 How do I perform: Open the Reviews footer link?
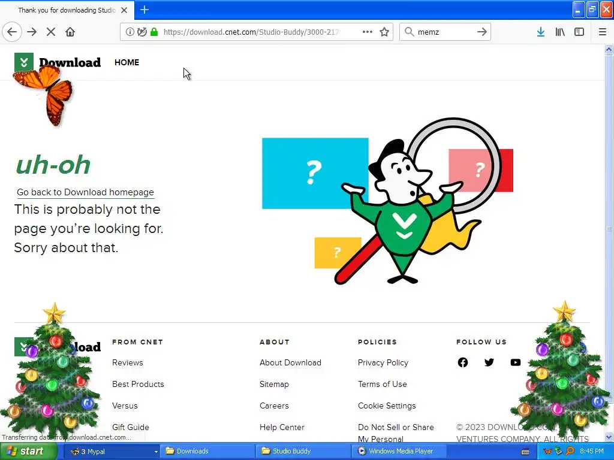(x=128, y=362)
